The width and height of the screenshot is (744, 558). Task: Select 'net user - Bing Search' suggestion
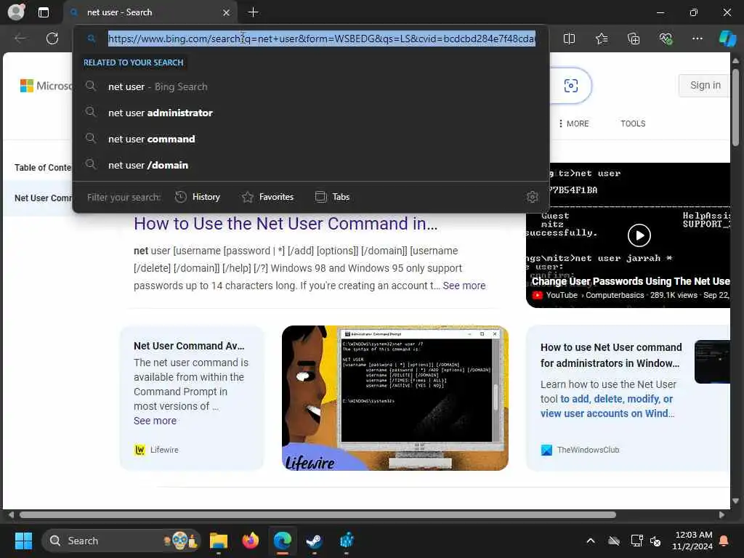(x=311, y=86)
